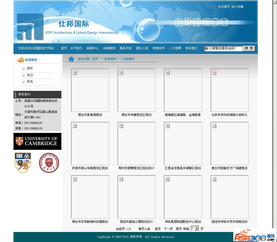Click the 搜索 search button
This screenshot has height=242, width=277.
click(249, 48)
